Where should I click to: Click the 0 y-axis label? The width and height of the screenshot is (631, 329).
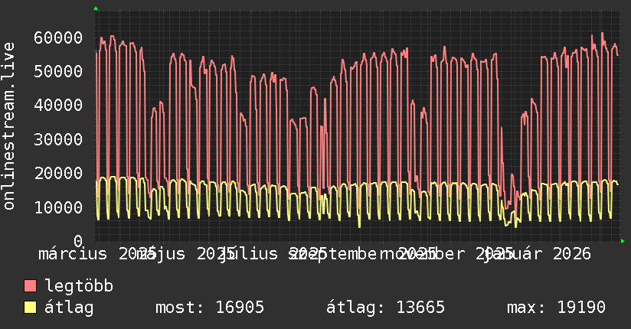coord(78,241)
